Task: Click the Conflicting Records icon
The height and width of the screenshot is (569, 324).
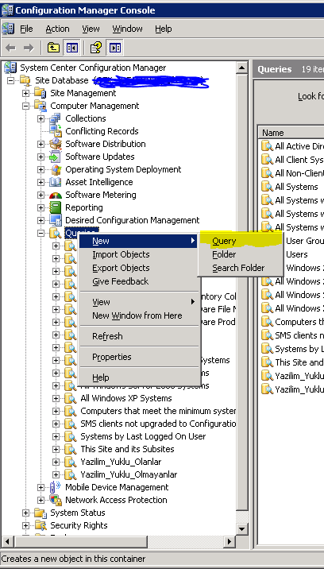Action: click(56, 131)
